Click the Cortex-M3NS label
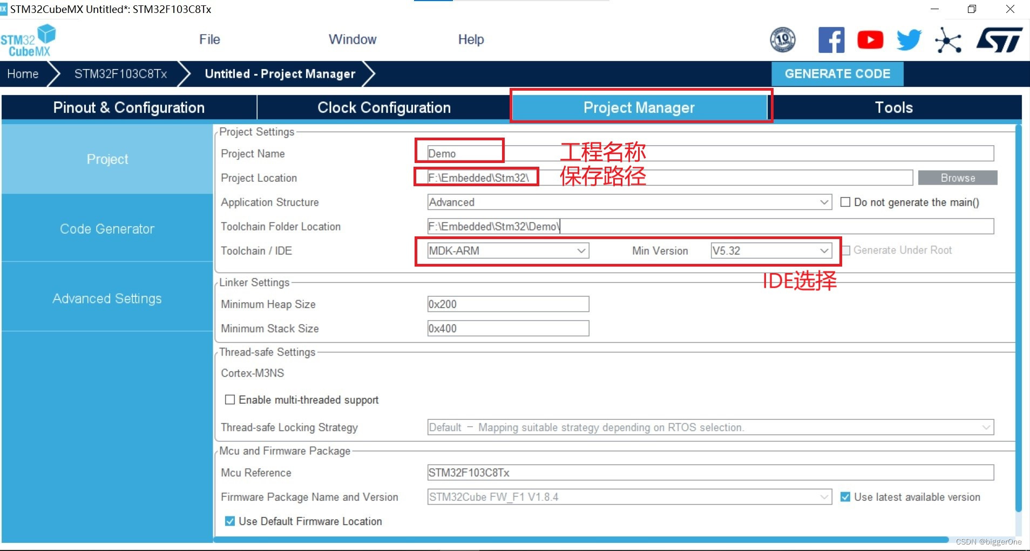Viewport: 1030px width, 551px height. pyautogui.click(x=252, y=373)
